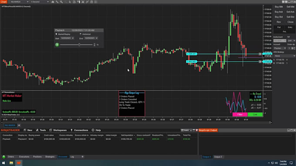Switch to the Output 2 tab
This screenshot has height=166, width=296.
point(218,157)
